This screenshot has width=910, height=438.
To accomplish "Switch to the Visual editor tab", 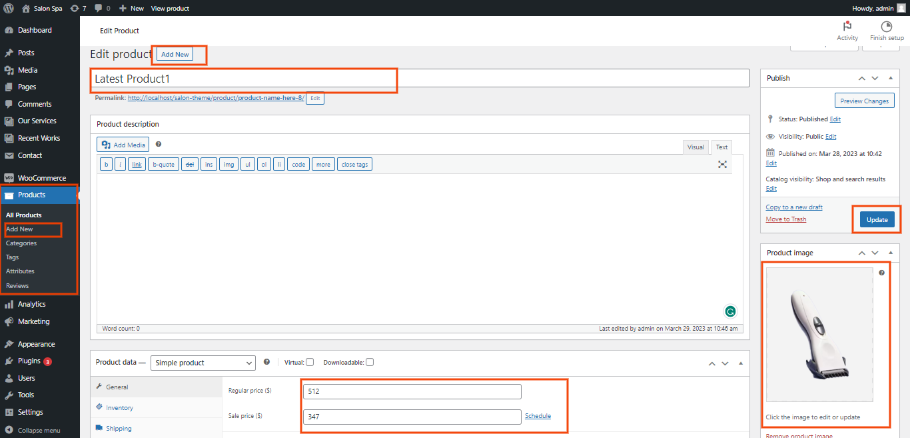I will [x=695, y=147].
